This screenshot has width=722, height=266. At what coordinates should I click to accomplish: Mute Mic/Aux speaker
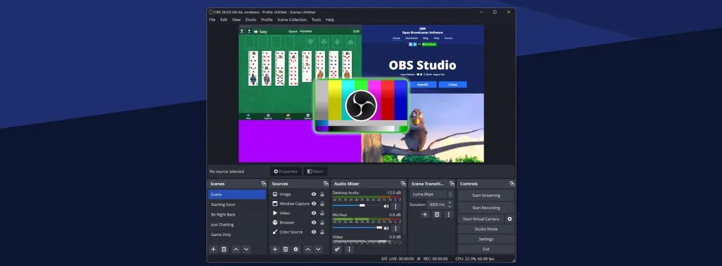(x=386, y=228)
